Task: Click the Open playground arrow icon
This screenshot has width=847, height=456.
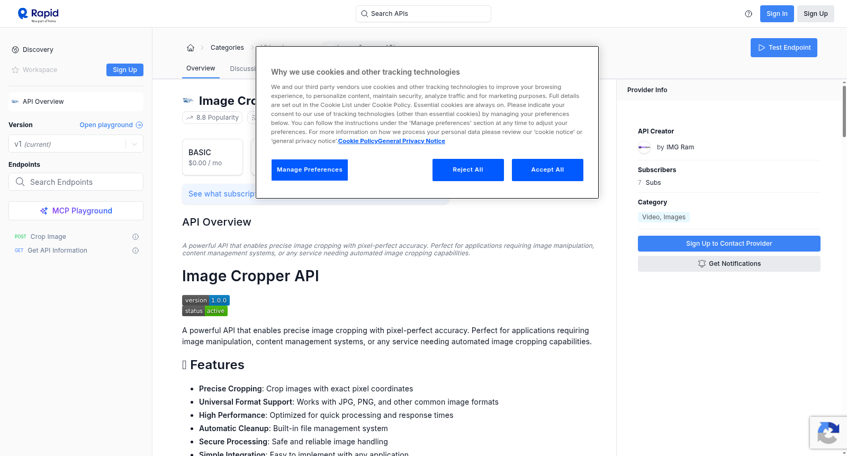Action: click(x=139, y=125)
